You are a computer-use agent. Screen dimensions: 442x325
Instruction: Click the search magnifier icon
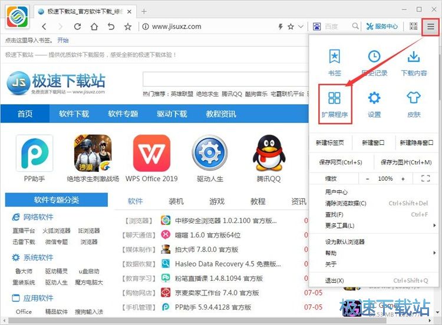pyautogui.click(x=355, y=26)
